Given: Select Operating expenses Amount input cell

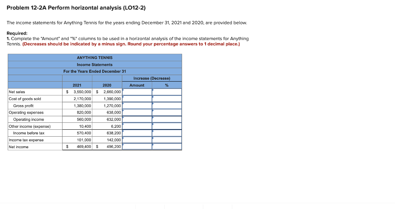Looking at the screenshot, I should click(x=137, y=112).
